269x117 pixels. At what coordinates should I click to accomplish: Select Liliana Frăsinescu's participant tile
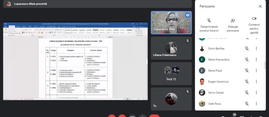click(x=171, y=48)
